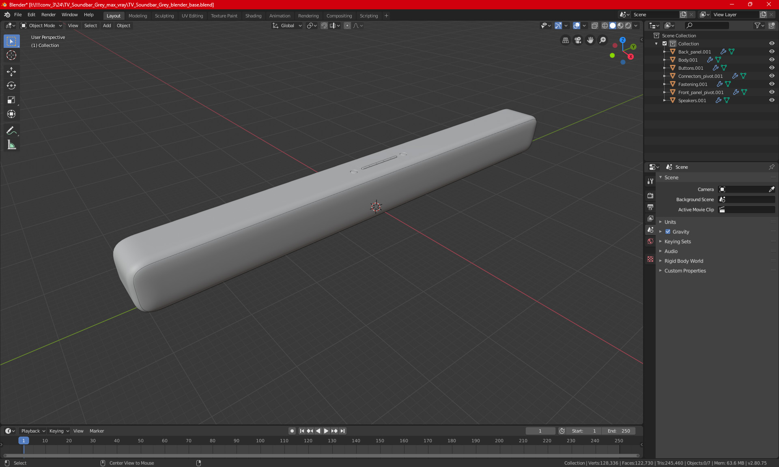Select the Annotate pencil tool
779x467 pixels.
[11, 131]
